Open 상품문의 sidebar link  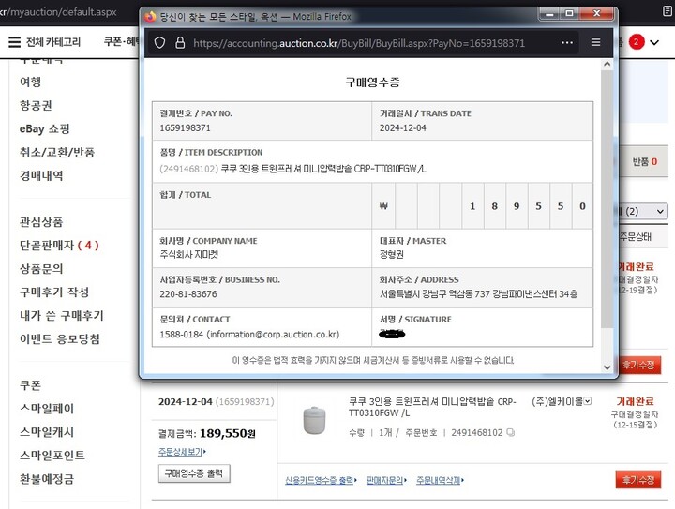41,269
